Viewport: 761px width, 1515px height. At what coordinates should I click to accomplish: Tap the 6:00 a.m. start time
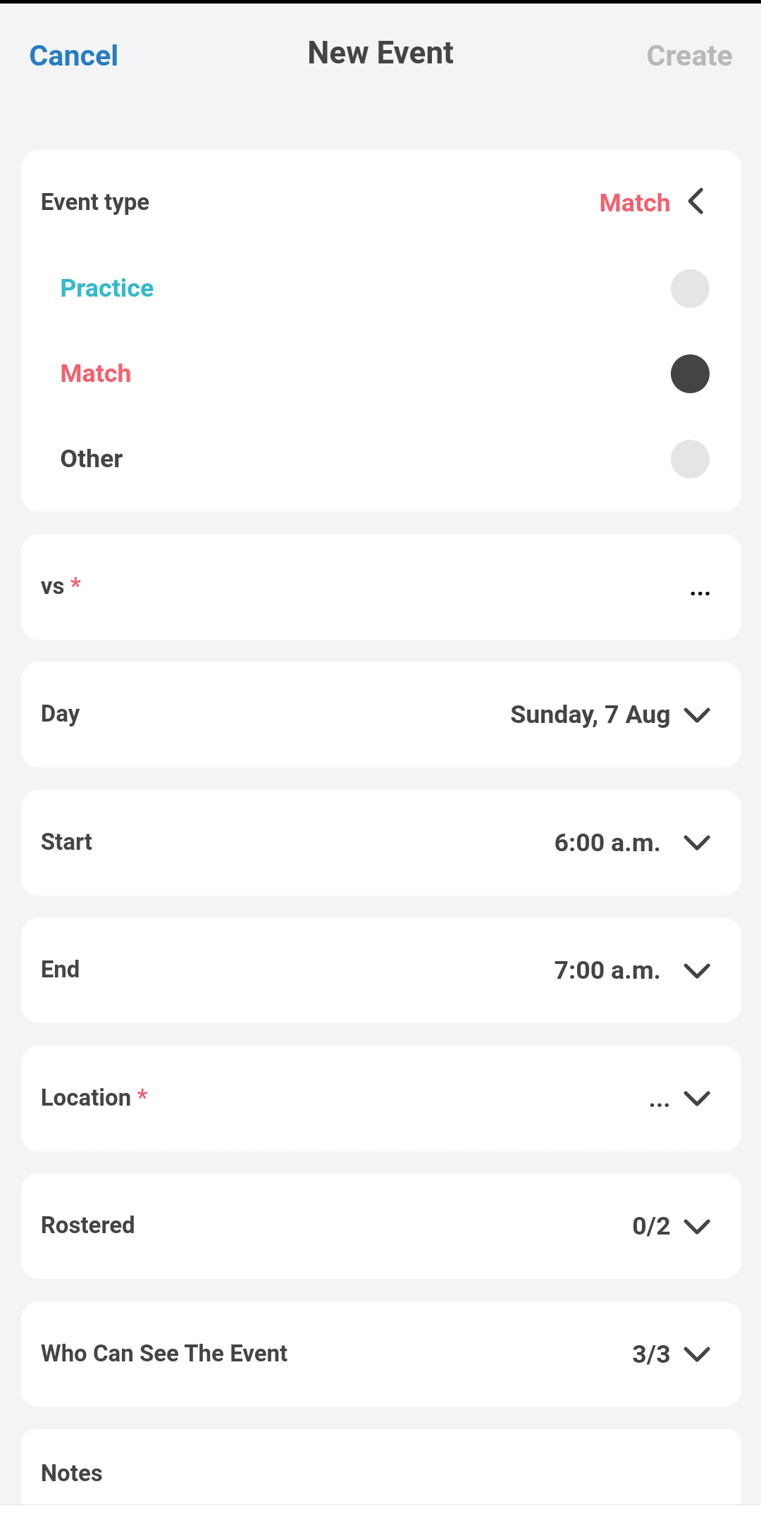[x=607, y=843]
